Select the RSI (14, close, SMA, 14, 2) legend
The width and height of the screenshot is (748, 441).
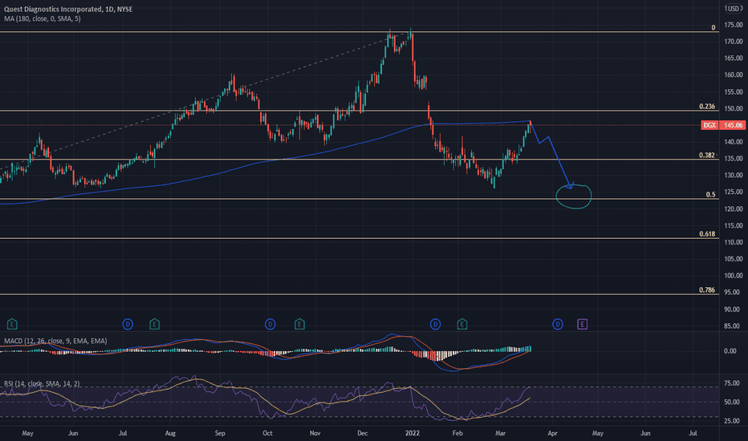pos(42,383)
